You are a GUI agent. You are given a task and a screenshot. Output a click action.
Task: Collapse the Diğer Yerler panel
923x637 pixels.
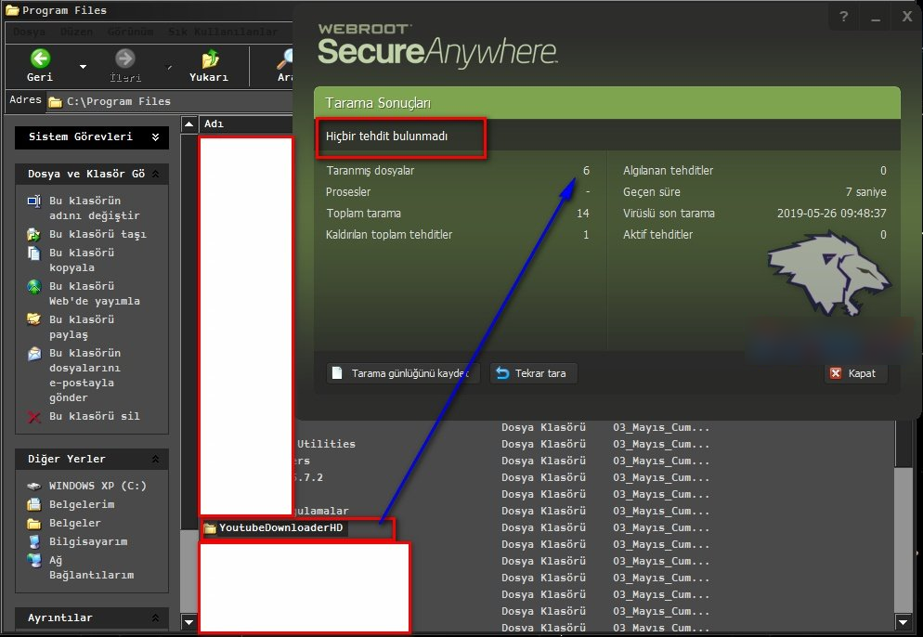click(155, 459)
